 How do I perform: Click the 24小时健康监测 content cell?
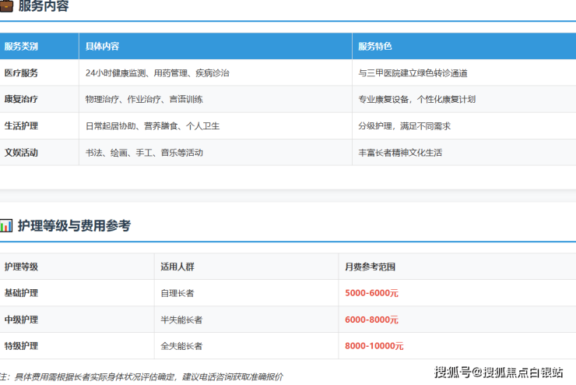(x=157, y=72)
